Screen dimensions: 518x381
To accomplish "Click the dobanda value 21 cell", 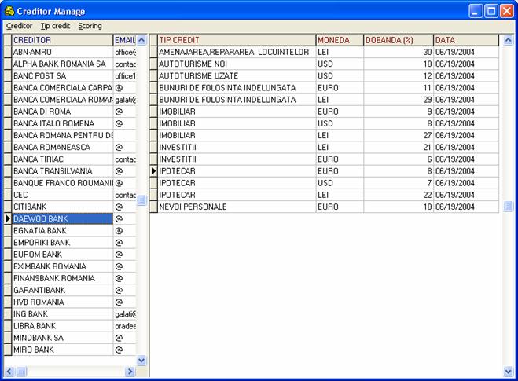I will coord(399,147).
